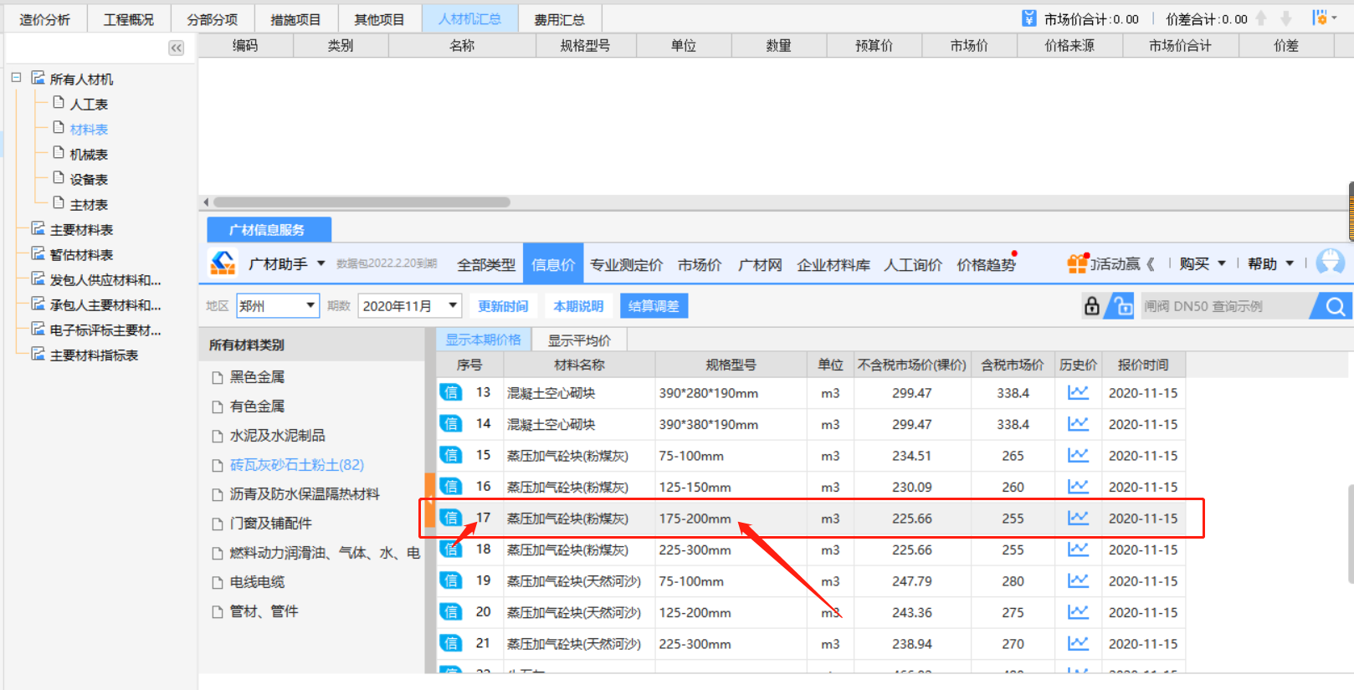The image size is (1354, 690).
Task: Open the 2020年11月 period dropdown
Action: [x=453, y=305]
